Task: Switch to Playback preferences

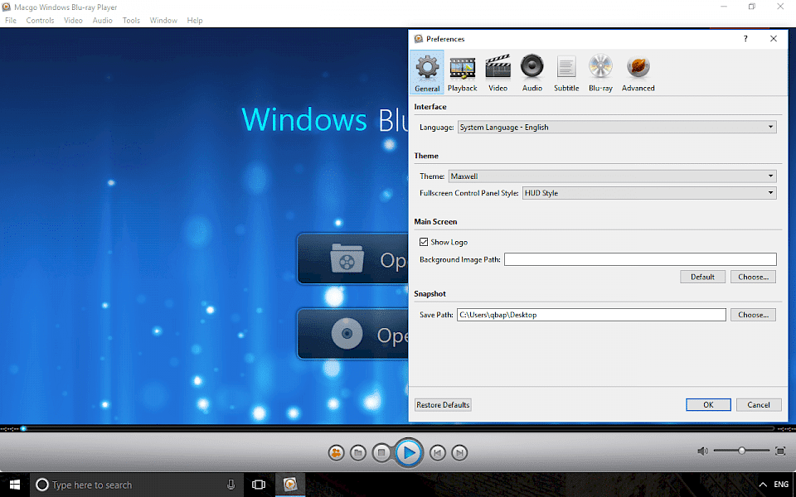Action: coord(462,73)
